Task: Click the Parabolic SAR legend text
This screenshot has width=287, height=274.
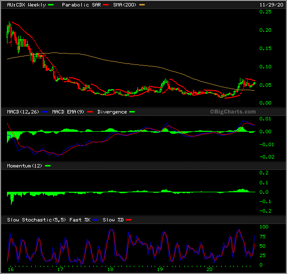Action: point(81,5)
